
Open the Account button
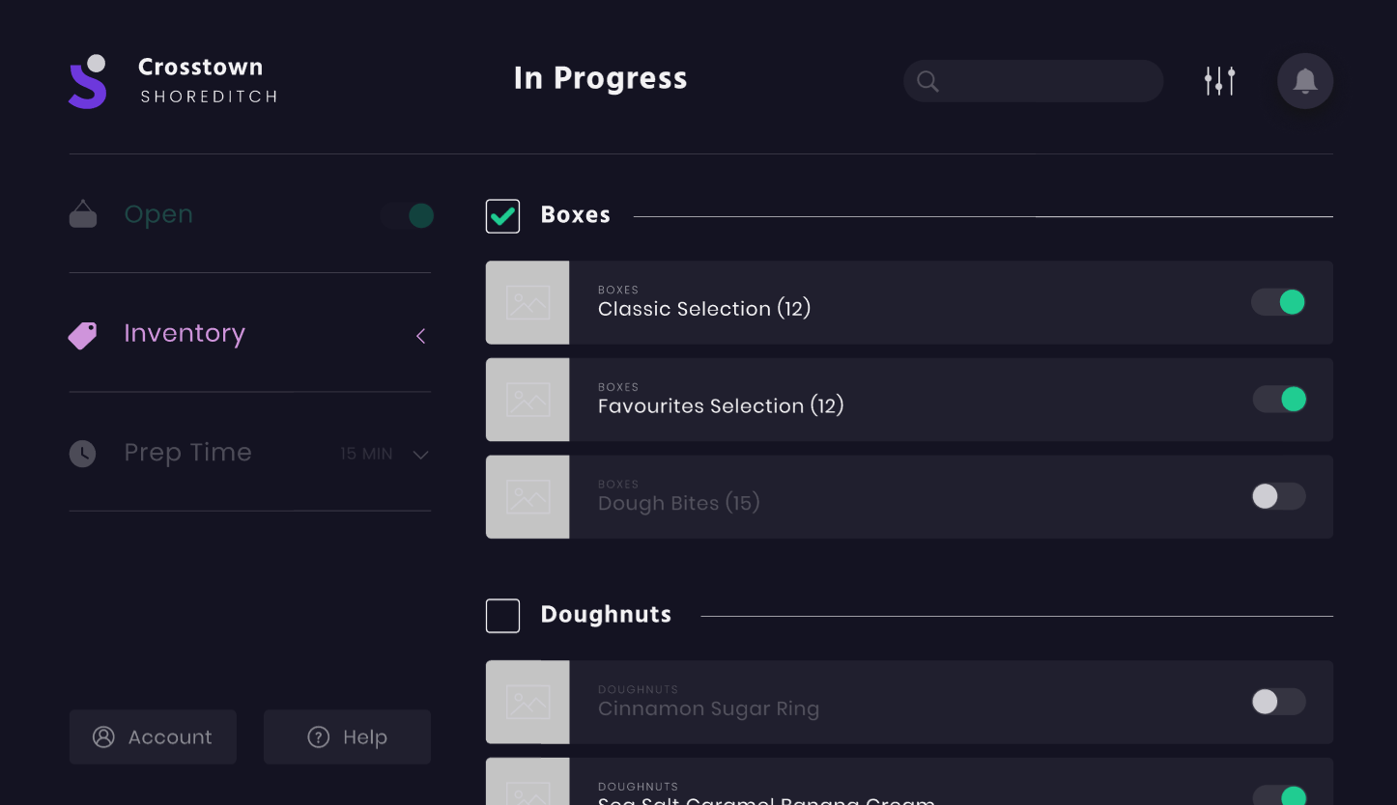(x=153, y=737)
